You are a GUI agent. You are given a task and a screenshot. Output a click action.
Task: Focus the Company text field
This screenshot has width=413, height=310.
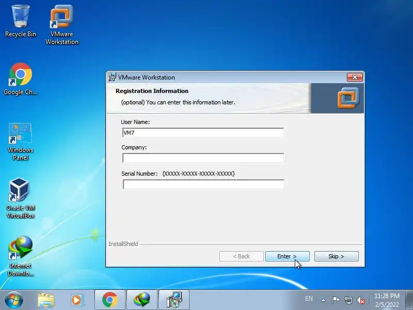coord(203,158)
